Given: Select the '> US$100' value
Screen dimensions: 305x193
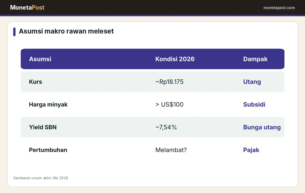Looking at the screenshot, I should 169,104.
